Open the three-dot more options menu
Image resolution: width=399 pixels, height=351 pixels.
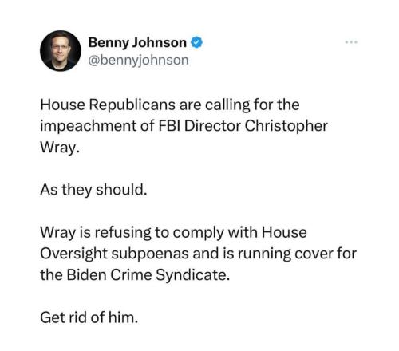point(351,42)
